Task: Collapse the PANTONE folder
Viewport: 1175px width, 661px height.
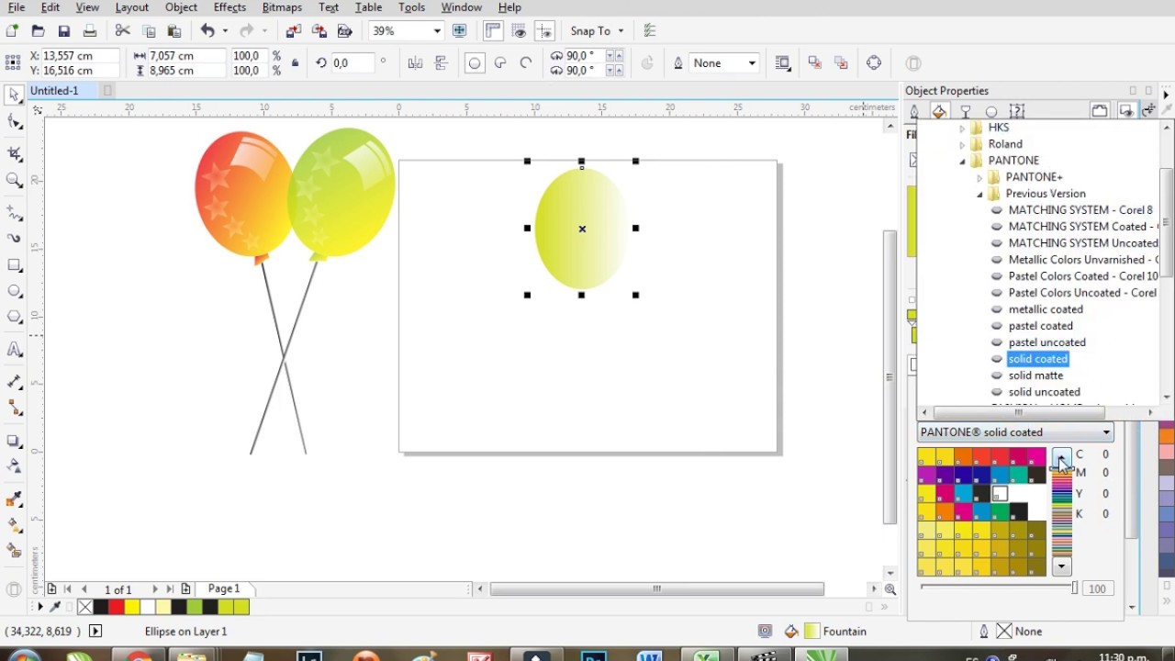Action: tap(963, 161)
